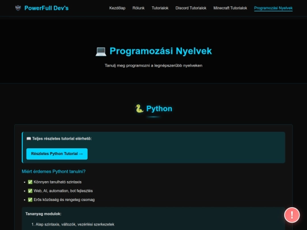Viewport: 307px width, 230px height.
Task: Click the checkmark icon beside Könnyen tanulható szintaxis
Action: pos(30,182)
